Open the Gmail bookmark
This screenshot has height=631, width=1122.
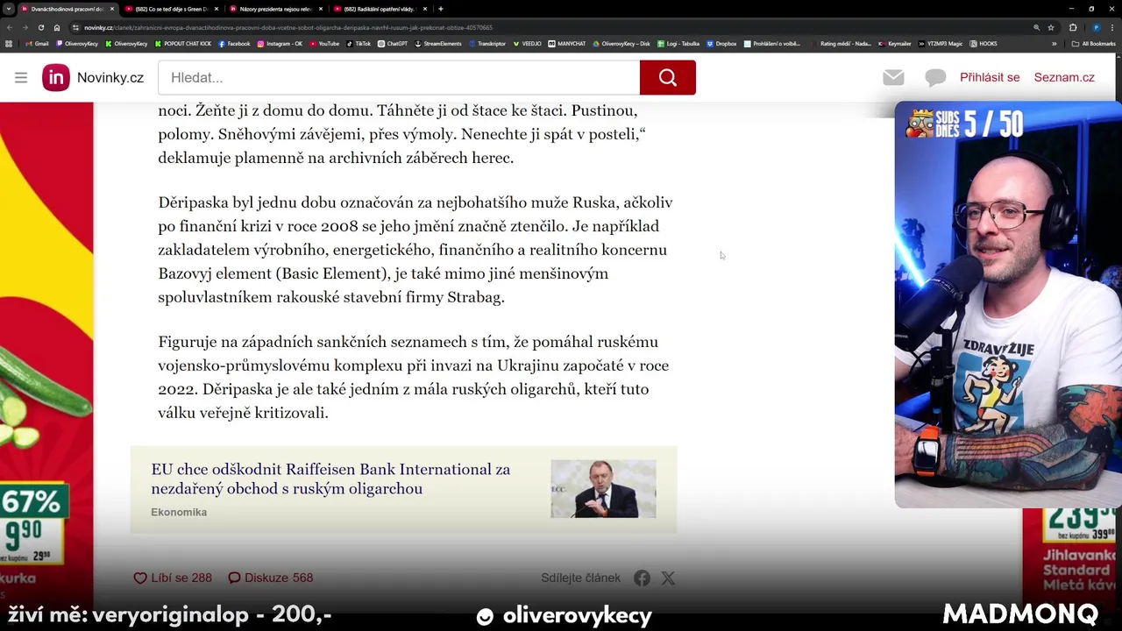coord(37,44)
